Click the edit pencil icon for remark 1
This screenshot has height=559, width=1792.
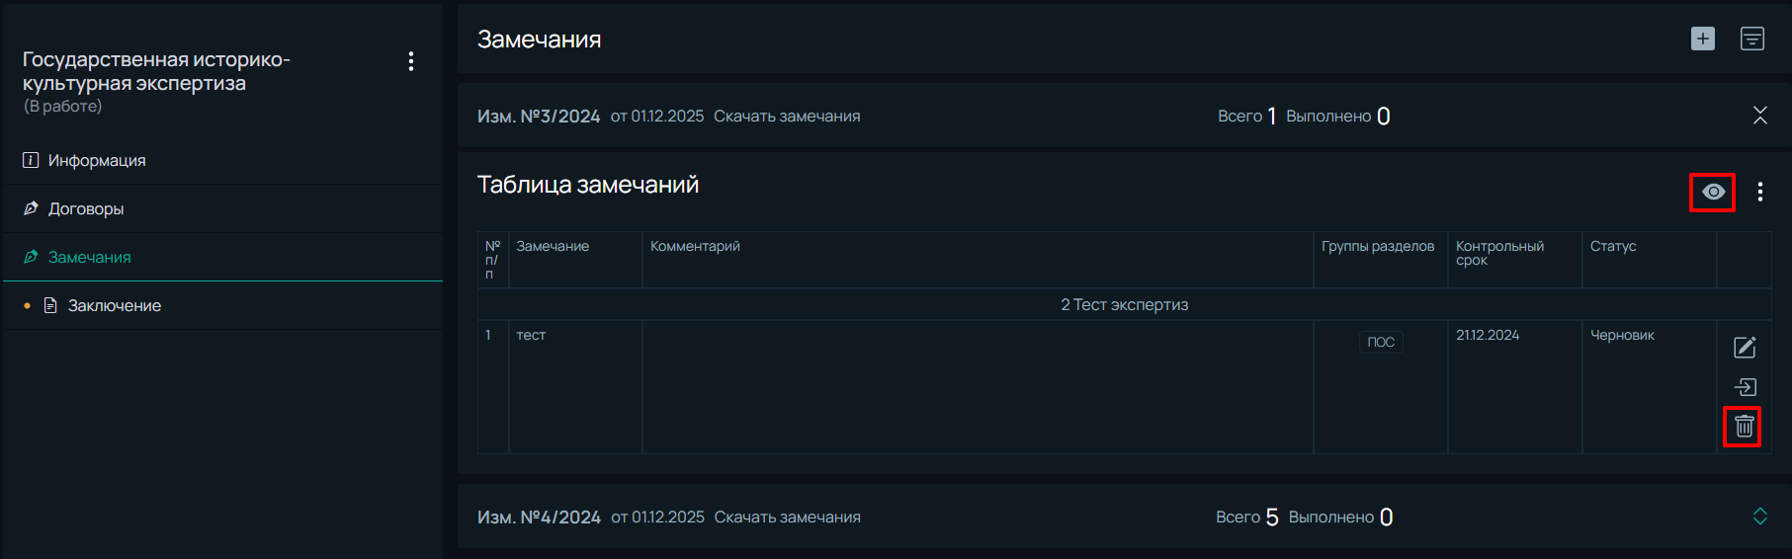(1745, 347)
